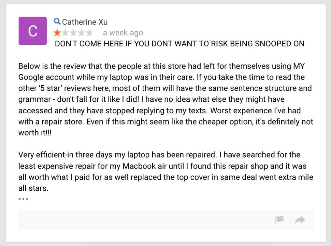Click the words 'Worst experience I've had'
Image resolution: width=331 pixels, height=246 pixels.
click(x=256, y=111)
